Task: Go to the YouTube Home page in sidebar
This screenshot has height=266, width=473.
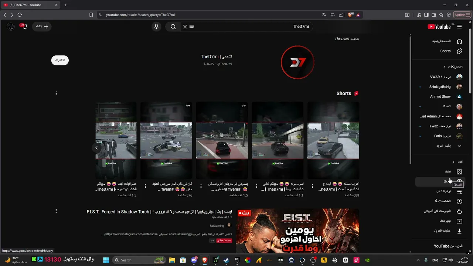Action: [x=440, y=41]
